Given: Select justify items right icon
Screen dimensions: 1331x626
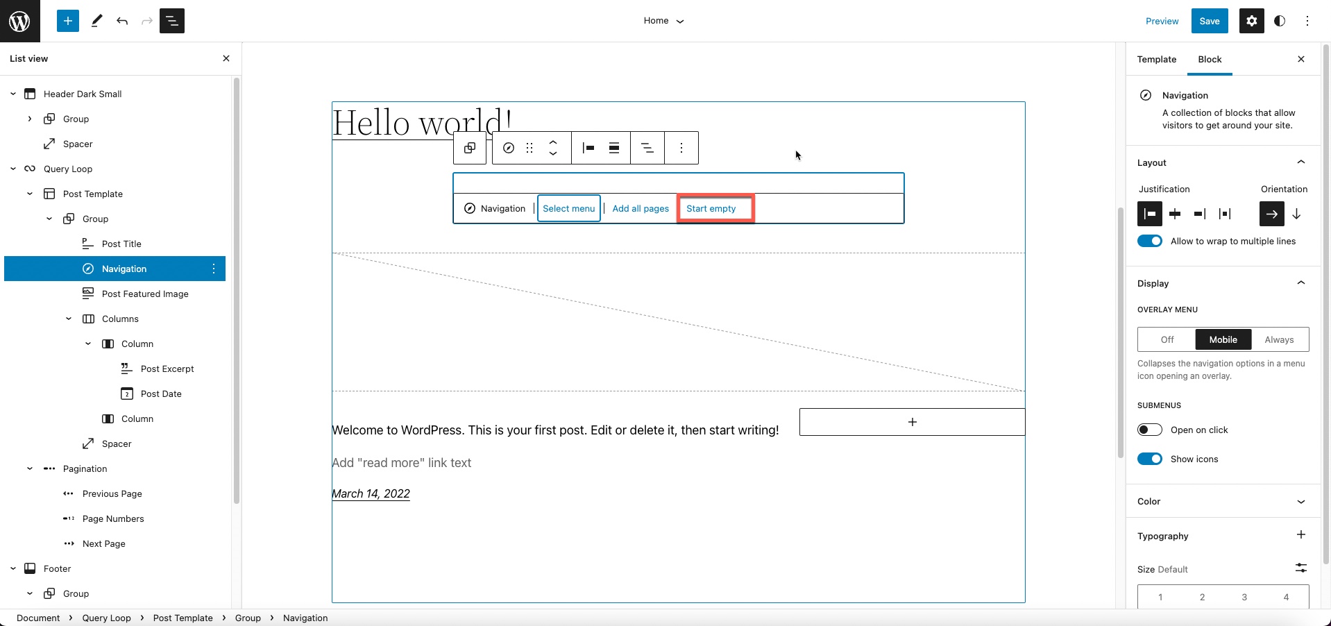Looking at the screenshot, I should click(x=1199, y=214).
